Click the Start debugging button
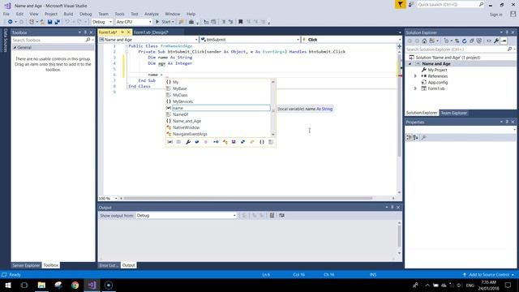The image size is (519, 292). click(x=165, y=22)
